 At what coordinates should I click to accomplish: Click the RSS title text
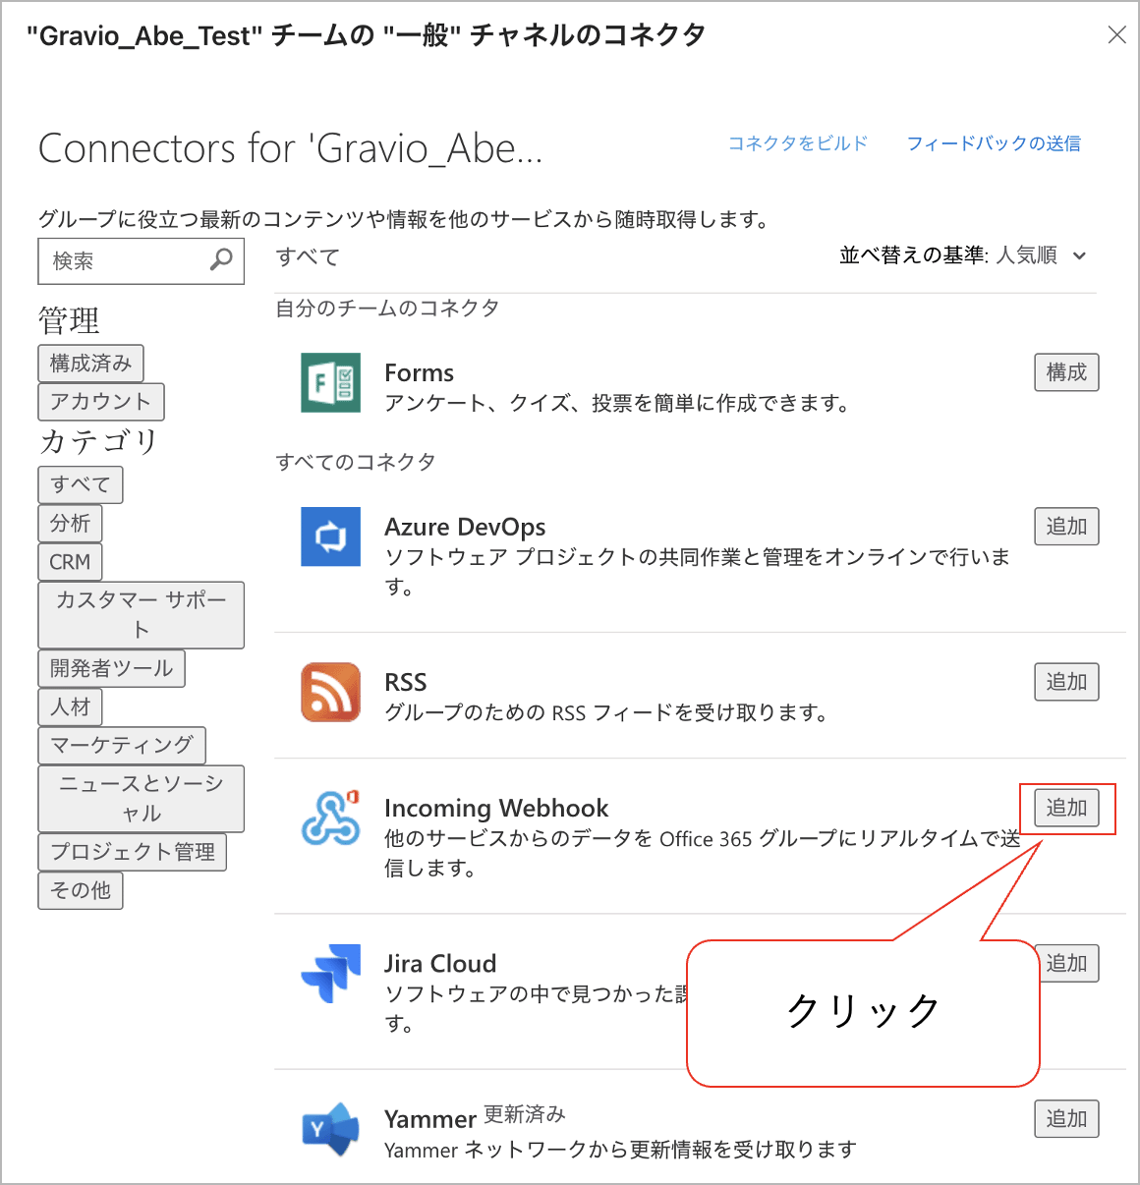coord(406,683)
